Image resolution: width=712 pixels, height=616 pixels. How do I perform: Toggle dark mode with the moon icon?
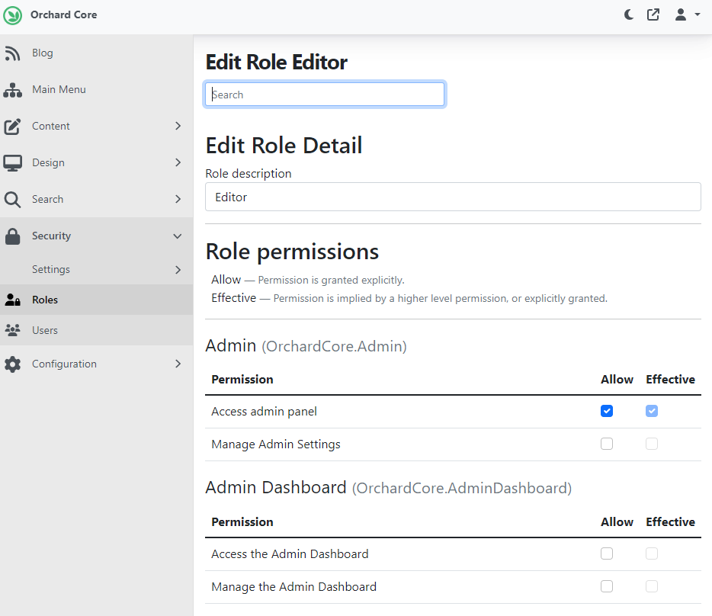[629, 14]
